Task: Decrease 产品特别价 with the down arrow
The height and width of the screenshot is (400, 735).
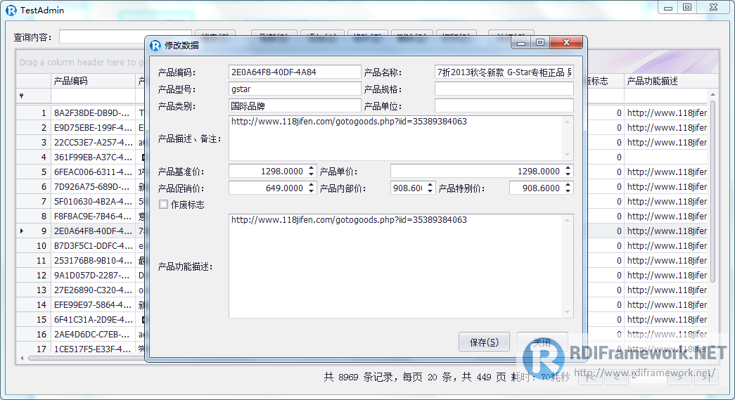Action: (568, 192)
